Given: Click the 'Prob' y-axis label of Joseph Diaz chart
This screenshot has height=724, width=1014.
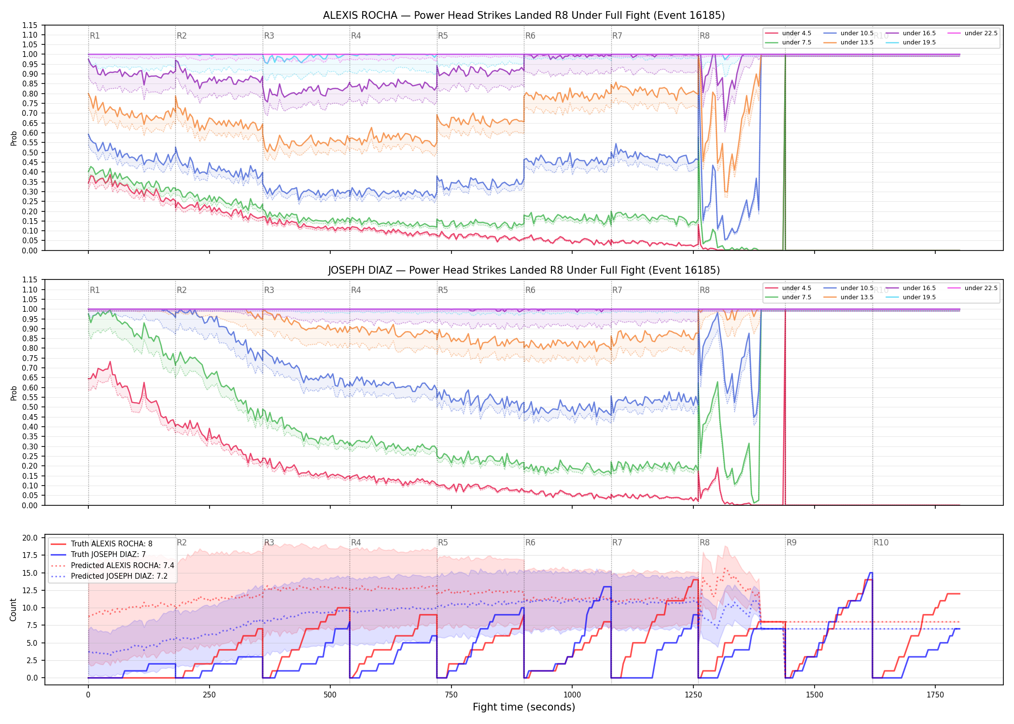Looking at the screenshot, I should click(x=14, y=393).
